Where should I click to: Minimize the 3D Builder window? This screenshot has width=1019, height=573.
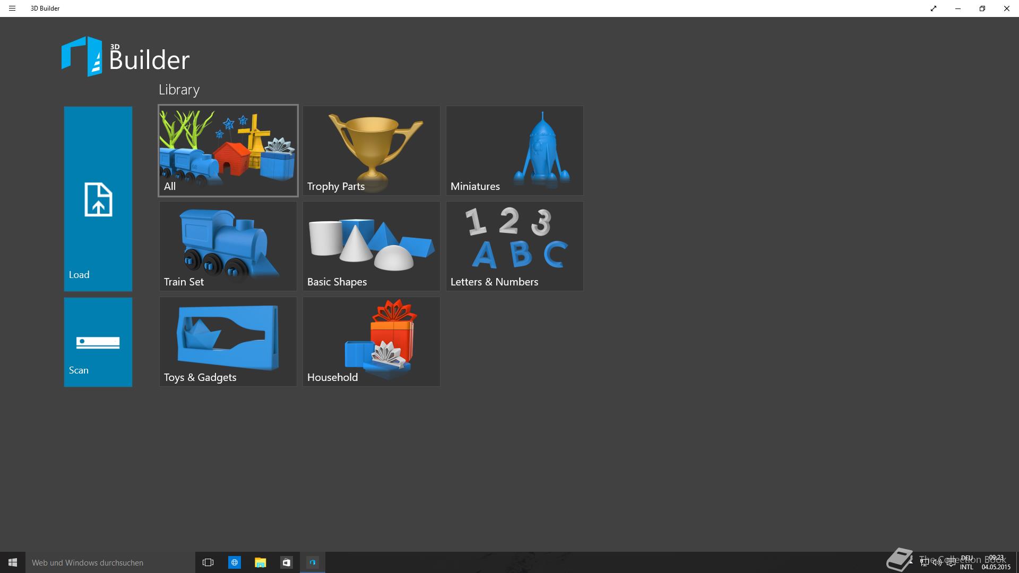coord(958,8)
